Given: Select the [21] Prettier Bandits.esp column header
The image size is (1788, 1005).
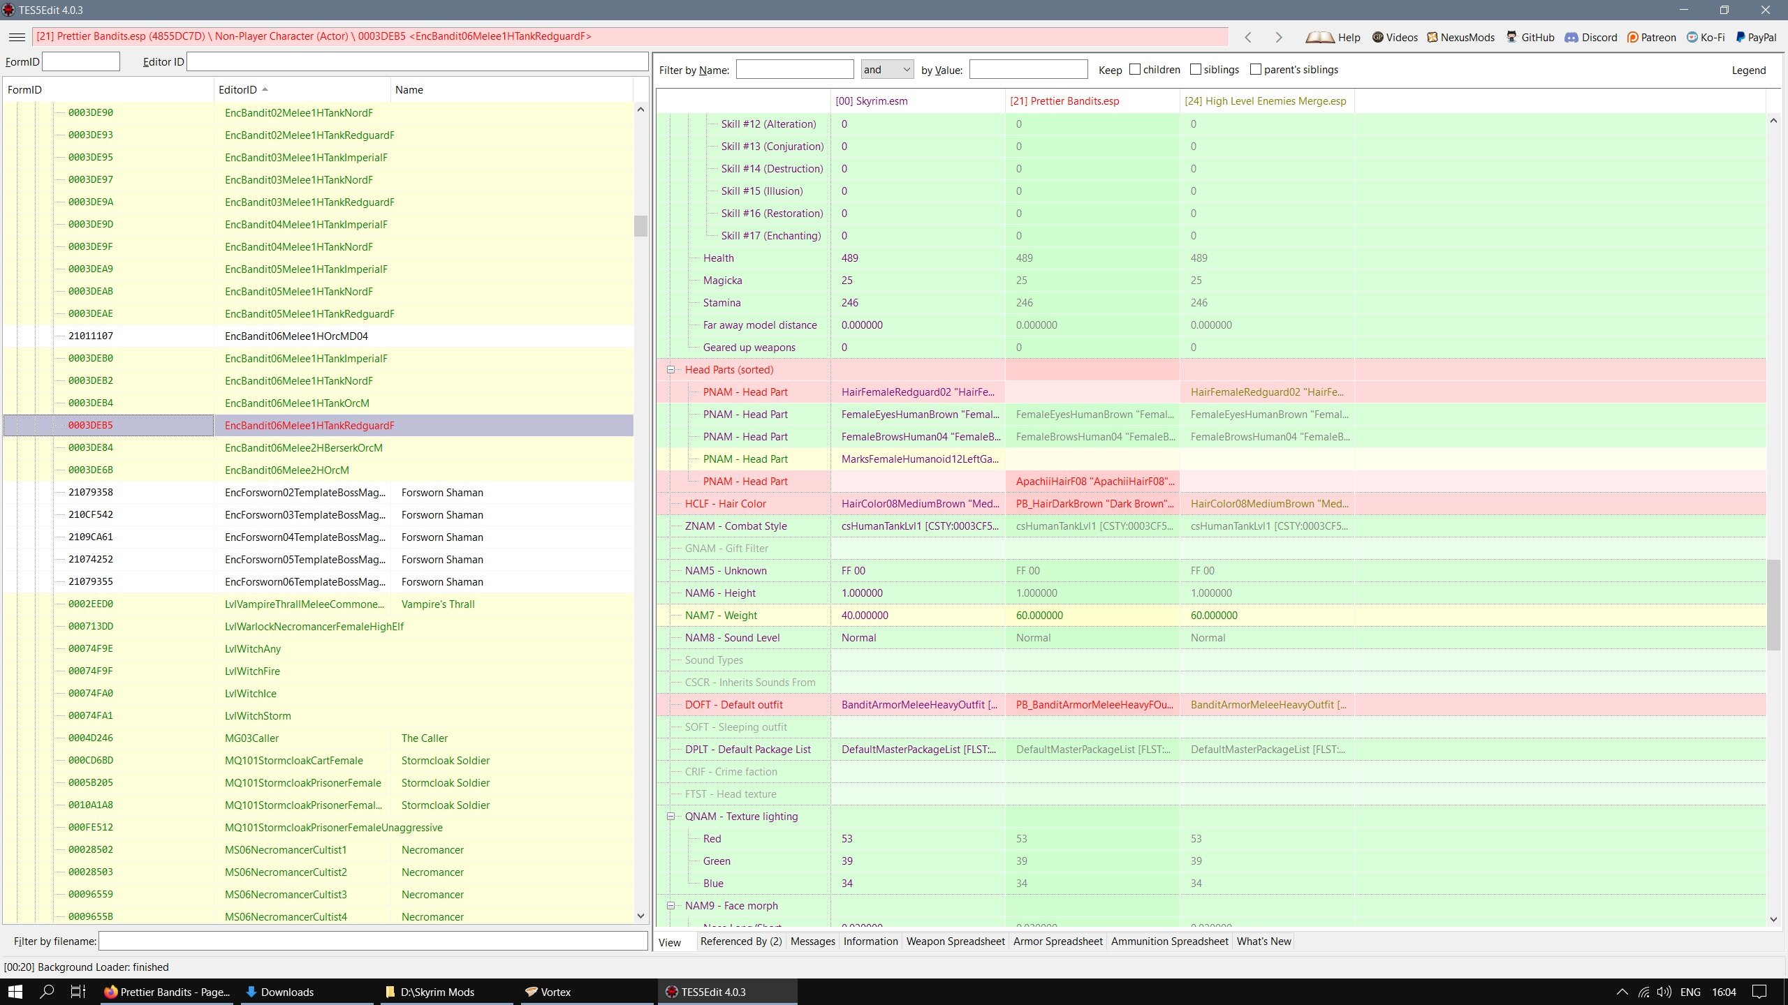Looking at the screenshot, I should (x=1092, y=101).
